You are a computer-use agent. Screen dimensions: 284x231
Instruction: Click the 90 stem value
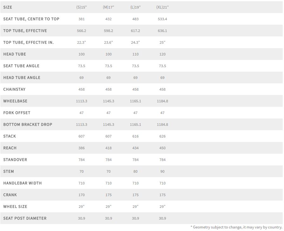tap(162, 171)
